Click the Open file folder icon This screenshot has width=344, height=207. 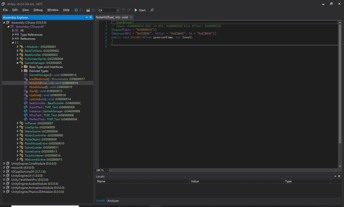coord(88,10)
